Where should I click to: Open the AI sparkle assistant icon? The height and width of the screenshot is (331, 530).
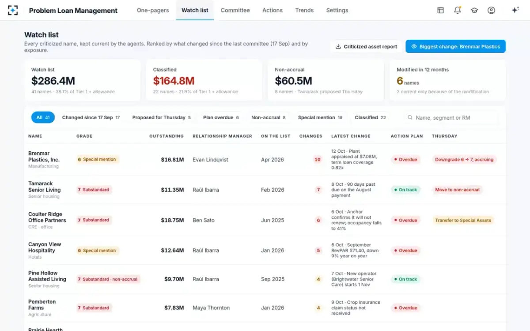[515, 10]
